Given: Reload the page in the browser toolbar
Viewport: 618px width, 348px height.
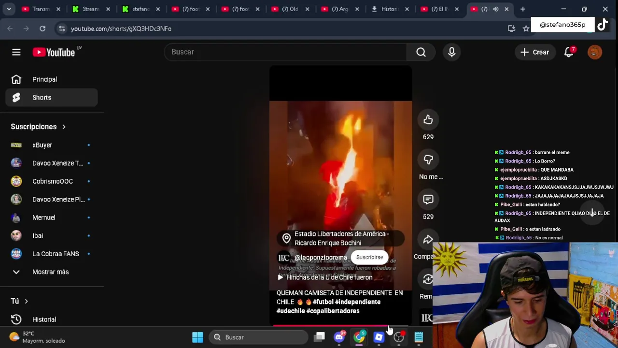Looking at the screenshot, I should pos(42,29).
